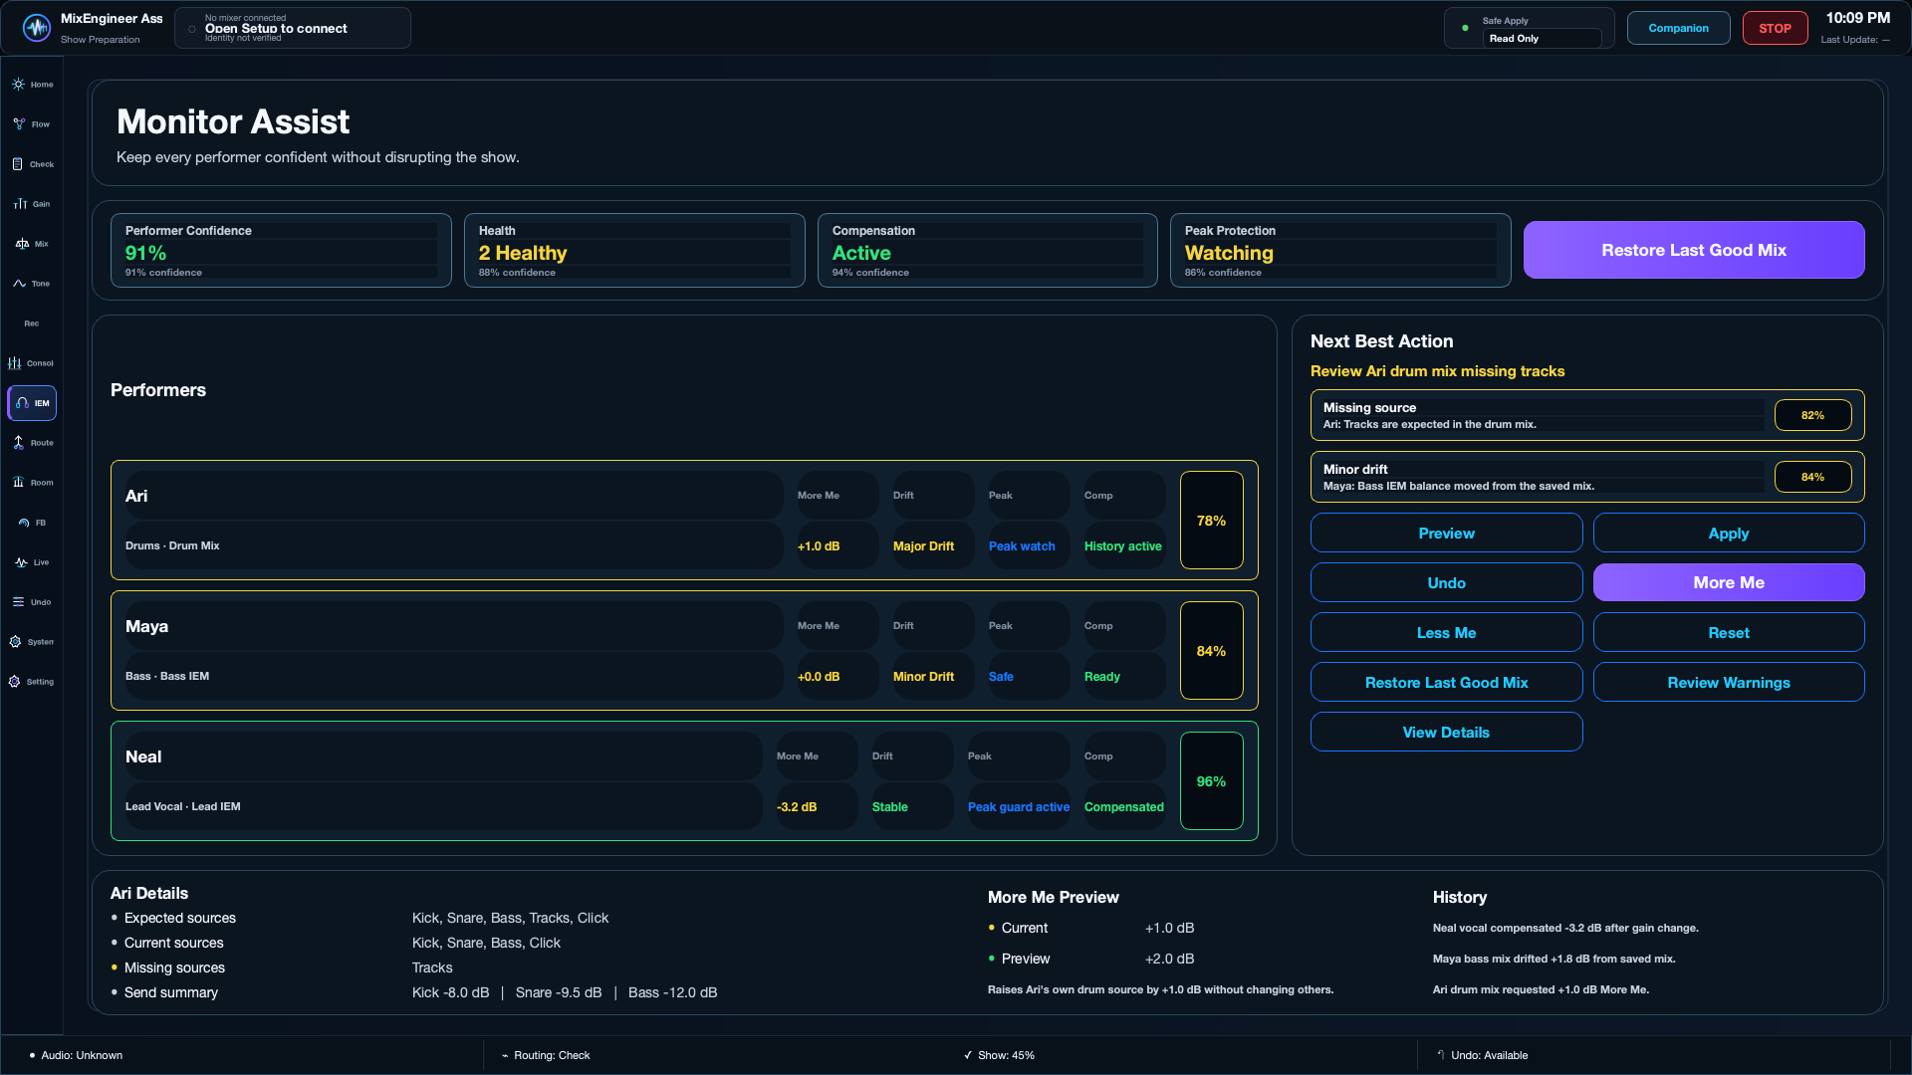Click the Undo button in Next Best Action

(1446, 582)
